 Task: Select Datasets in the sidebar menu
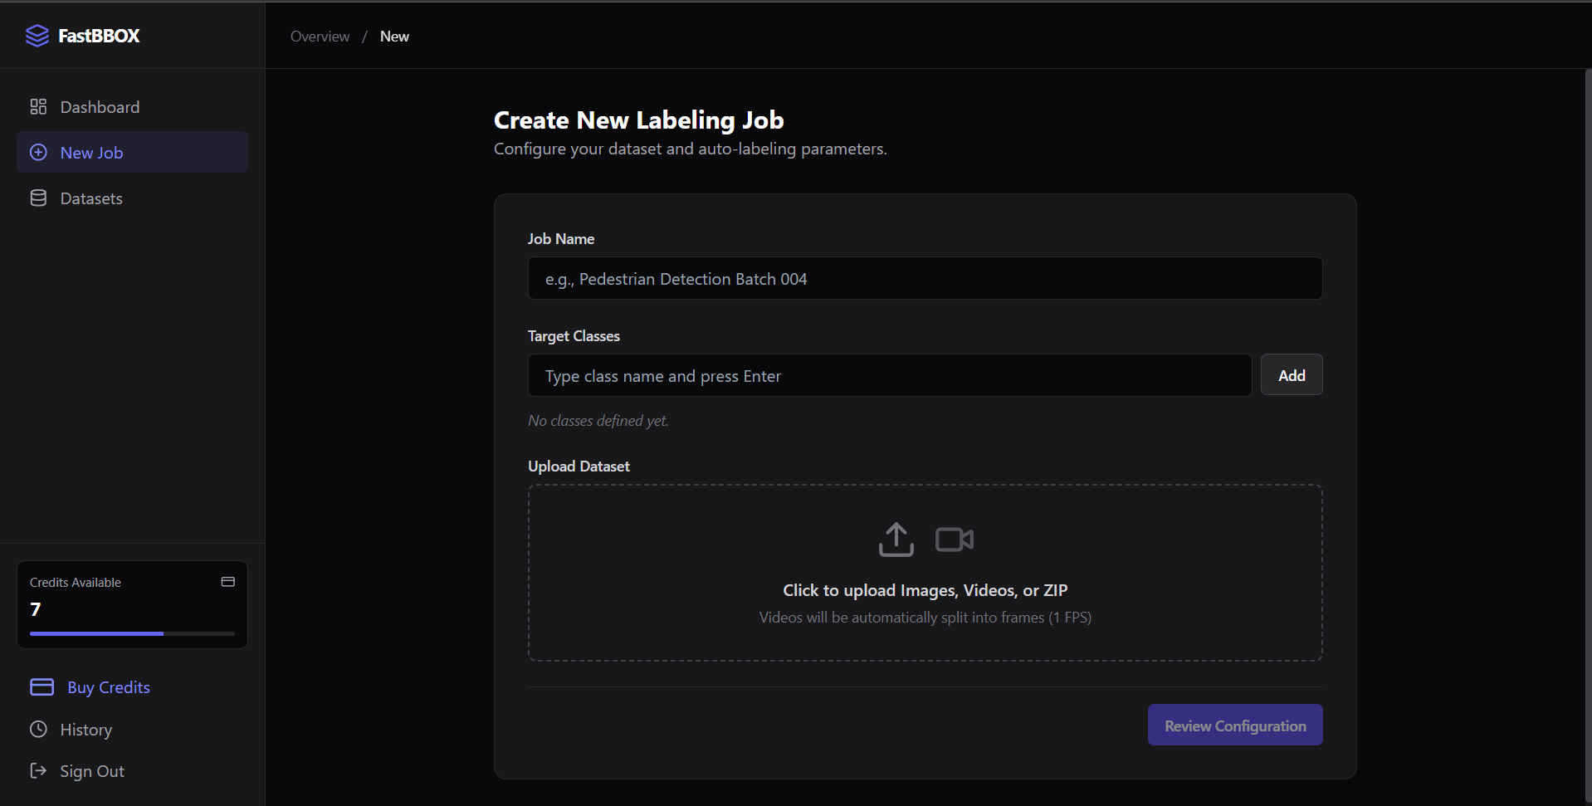(93, 198)
